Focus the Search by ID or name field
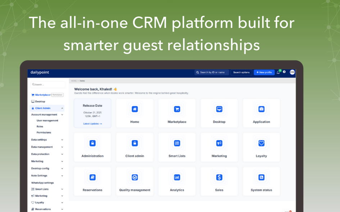The image size is (340, 212). click(212, 72)
